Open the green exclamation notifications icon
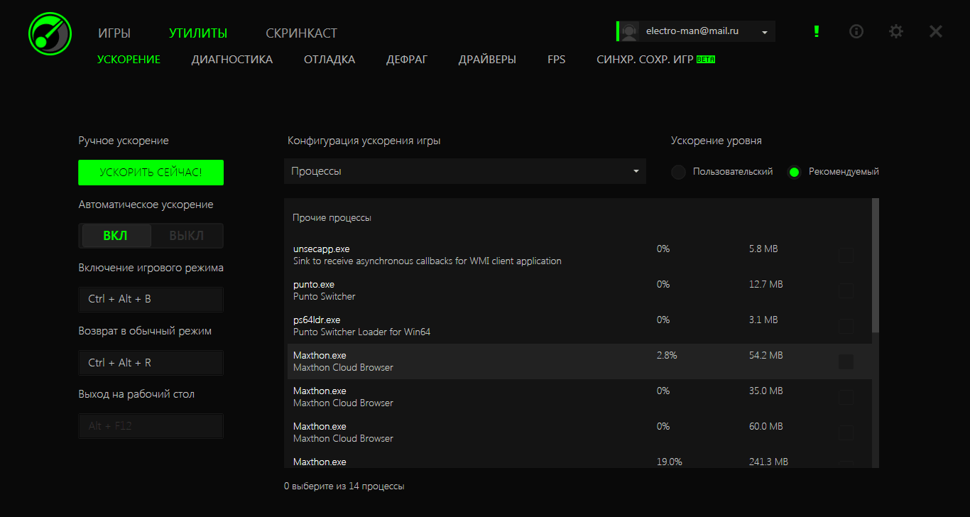The height and width of the screenshot is (517, 970). click(817, 31)
